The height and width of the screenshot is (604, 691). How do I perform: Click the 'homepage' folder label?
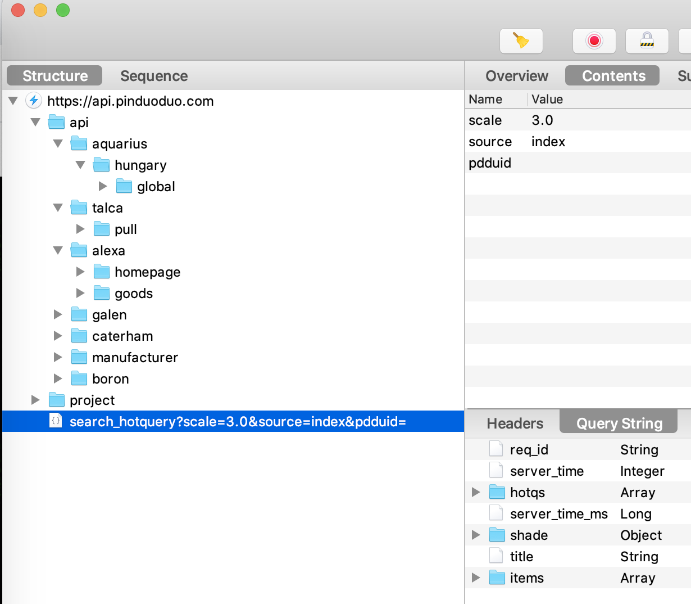click(148, 272)
